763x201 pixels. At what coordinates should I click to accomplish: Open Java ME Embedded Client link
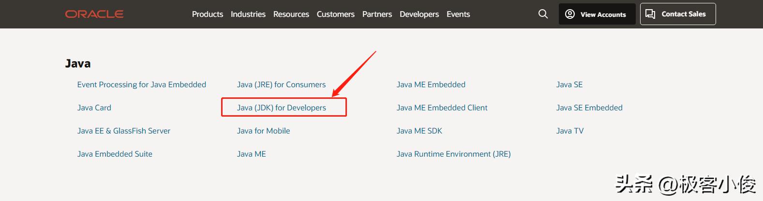pos(442,107)
